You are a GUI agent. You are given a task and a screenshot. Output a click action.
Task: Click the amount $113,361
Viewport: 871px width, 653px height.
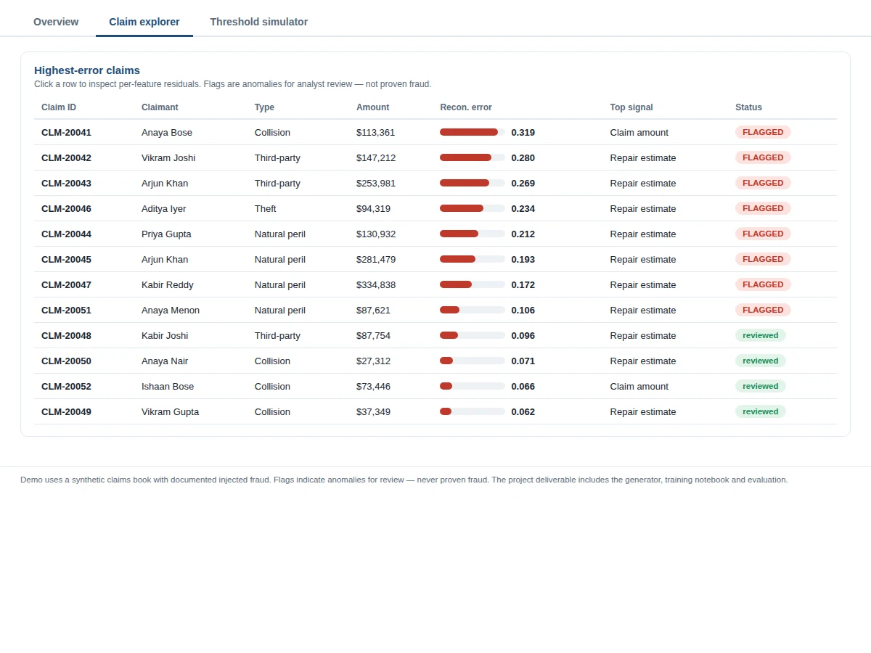tap(376, 132)
